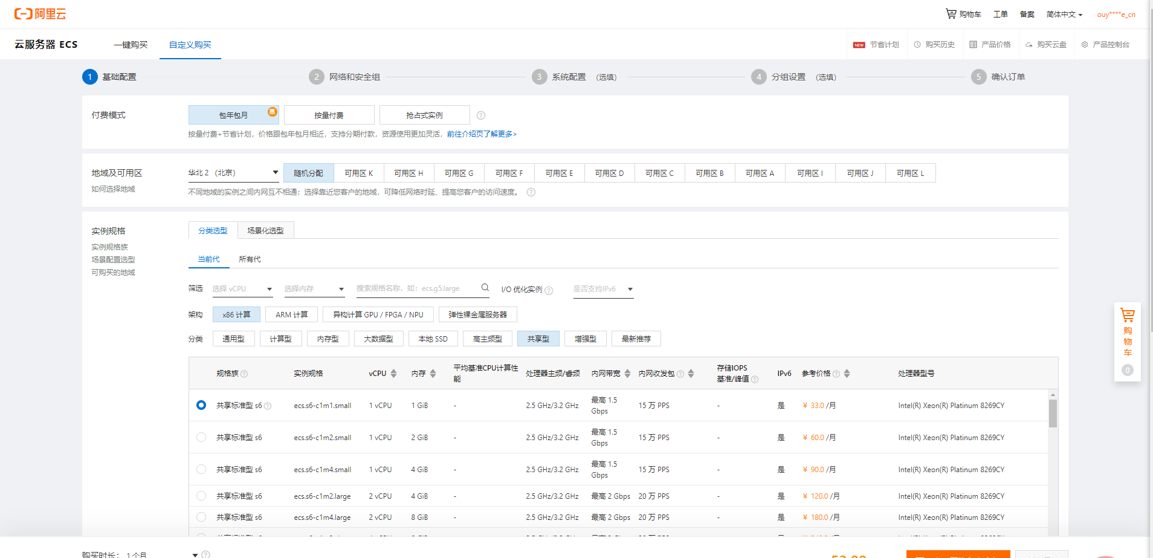Select 可用区 K zone
The height and width of the screenshot is (558, 1153).
tap(358, 173)
